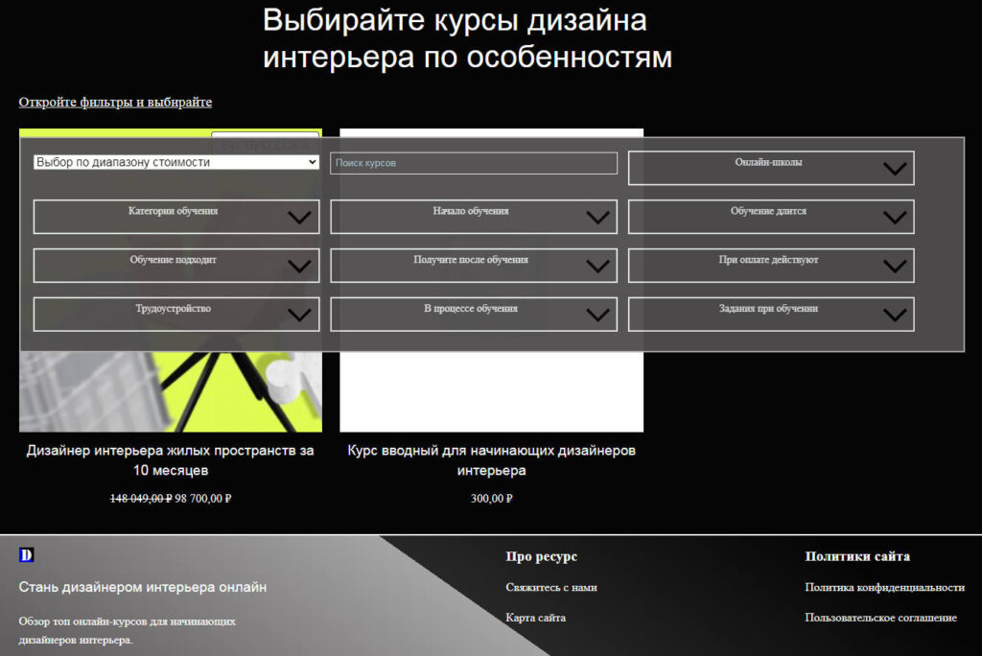The width and height of the screenshot is (982, 656).
Task: Click the Поиск курсов search field
Action: [x=473, y=164]
